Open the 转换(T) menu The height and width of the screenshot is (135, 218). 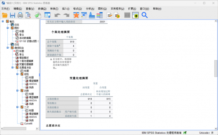click(55, 9)
